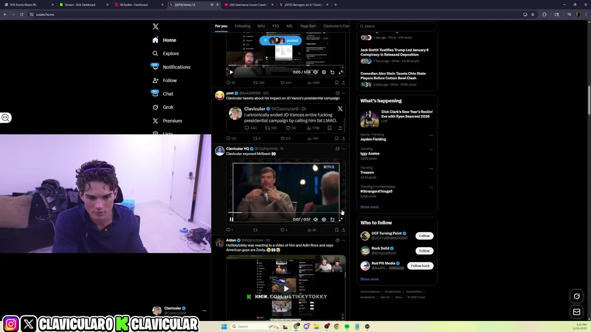Repost the Clavicular HQ MrBeast post
Screen dimensions: 591x332
tap(255, 230)
